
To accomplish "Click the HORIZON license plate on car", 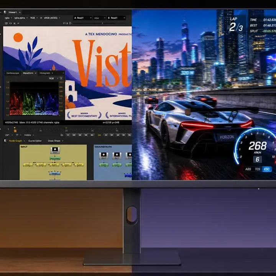I will tap(227, 137).
